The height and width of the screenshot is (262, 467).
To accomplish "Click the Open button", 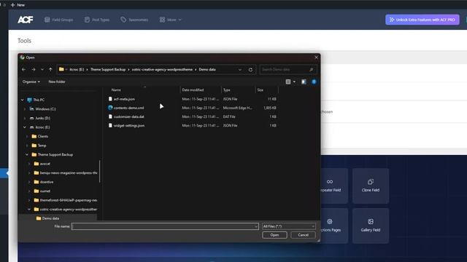I will [274, 235].
